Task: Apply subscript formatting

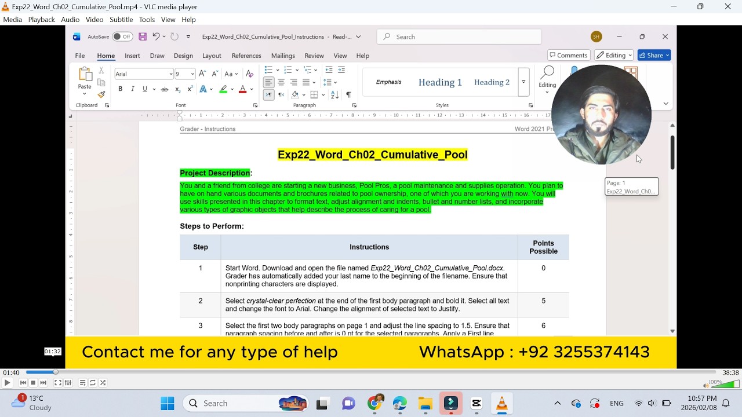Action: point(178,89)
